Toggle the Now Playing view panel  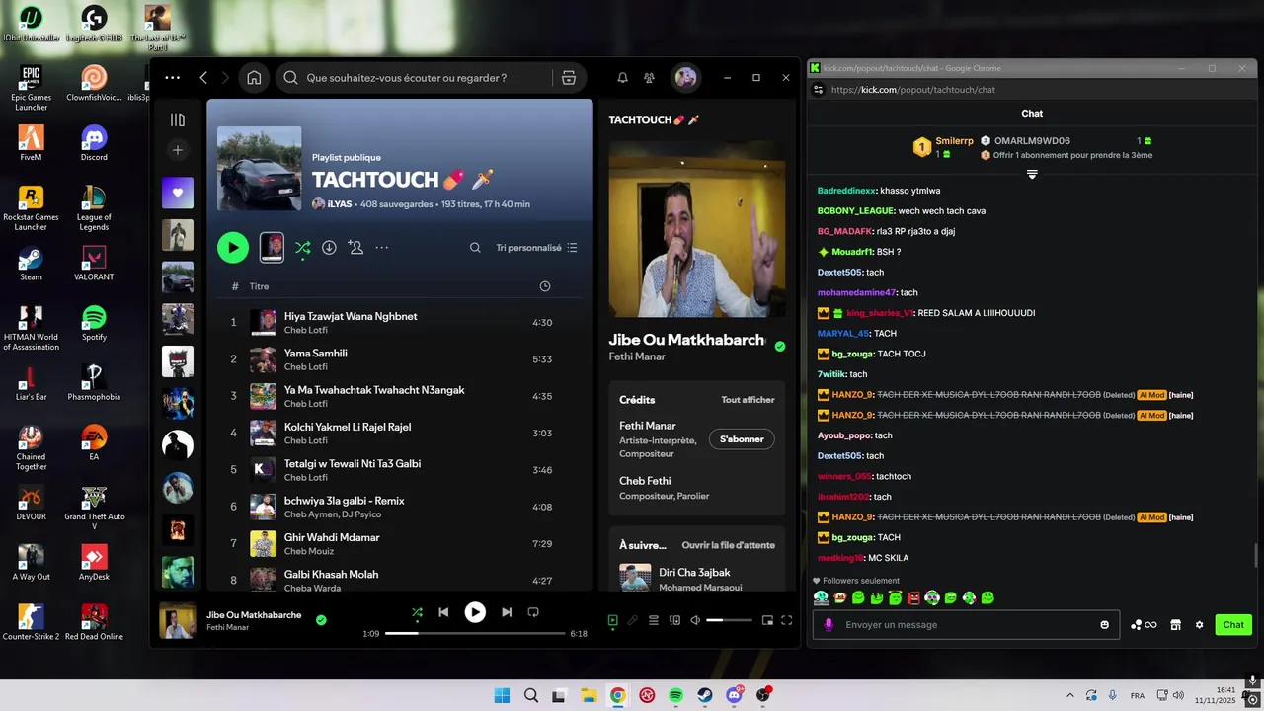point(612,620)
